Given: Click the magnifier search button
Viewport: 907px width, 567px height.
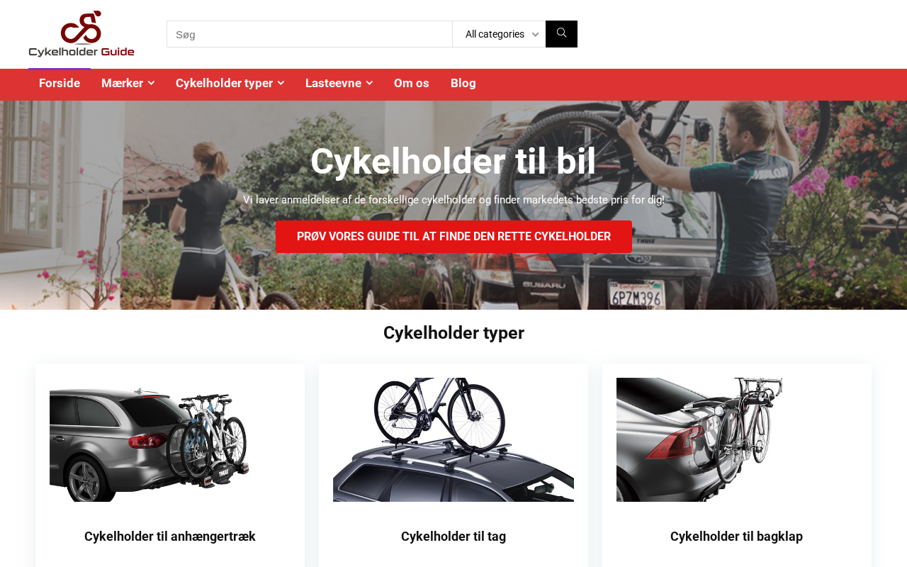Looking at the screenshot, I should coord(561,34).
